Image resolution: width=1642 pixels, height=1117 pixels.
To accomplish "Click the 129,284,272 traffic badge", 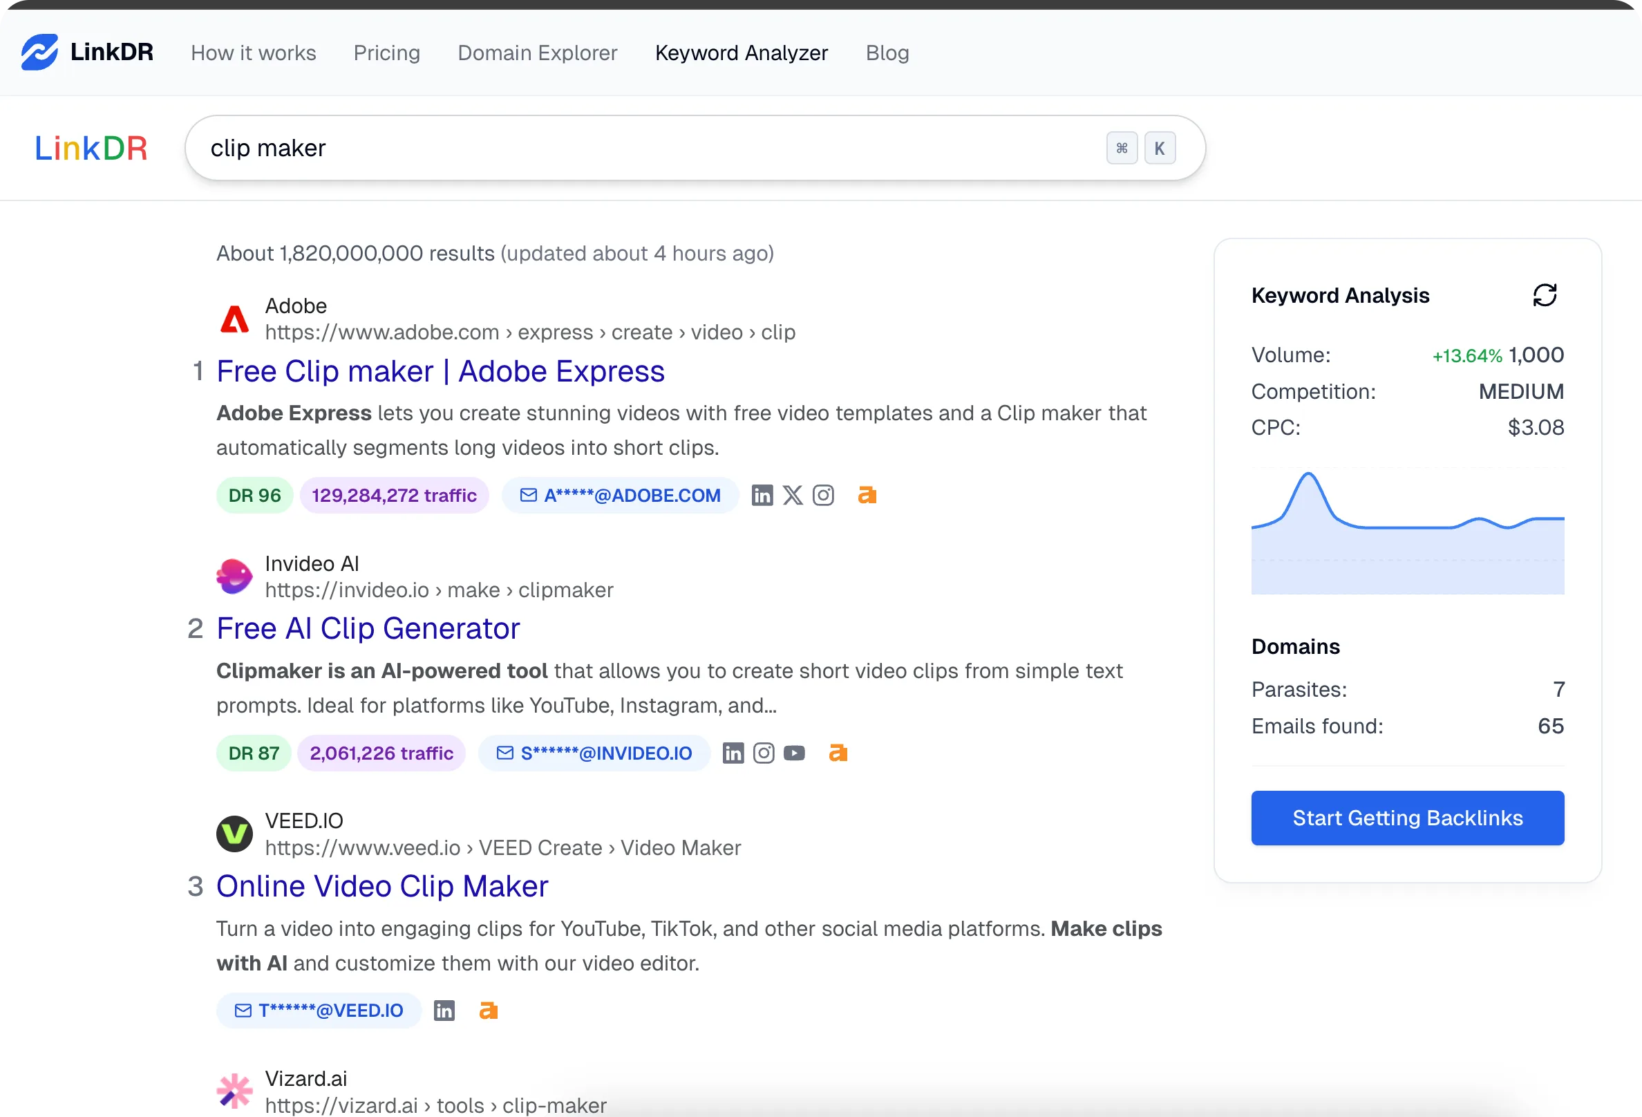I will [394, 496].
